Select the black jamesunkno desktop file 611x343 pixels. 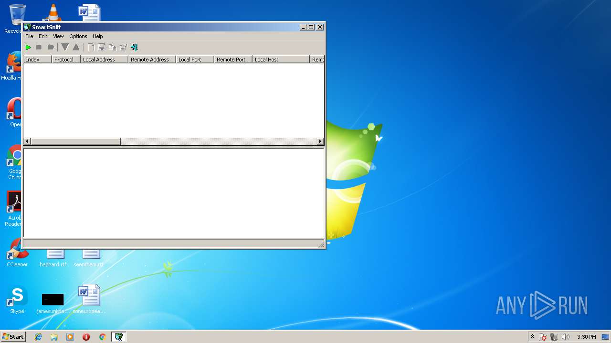[53, 303]
